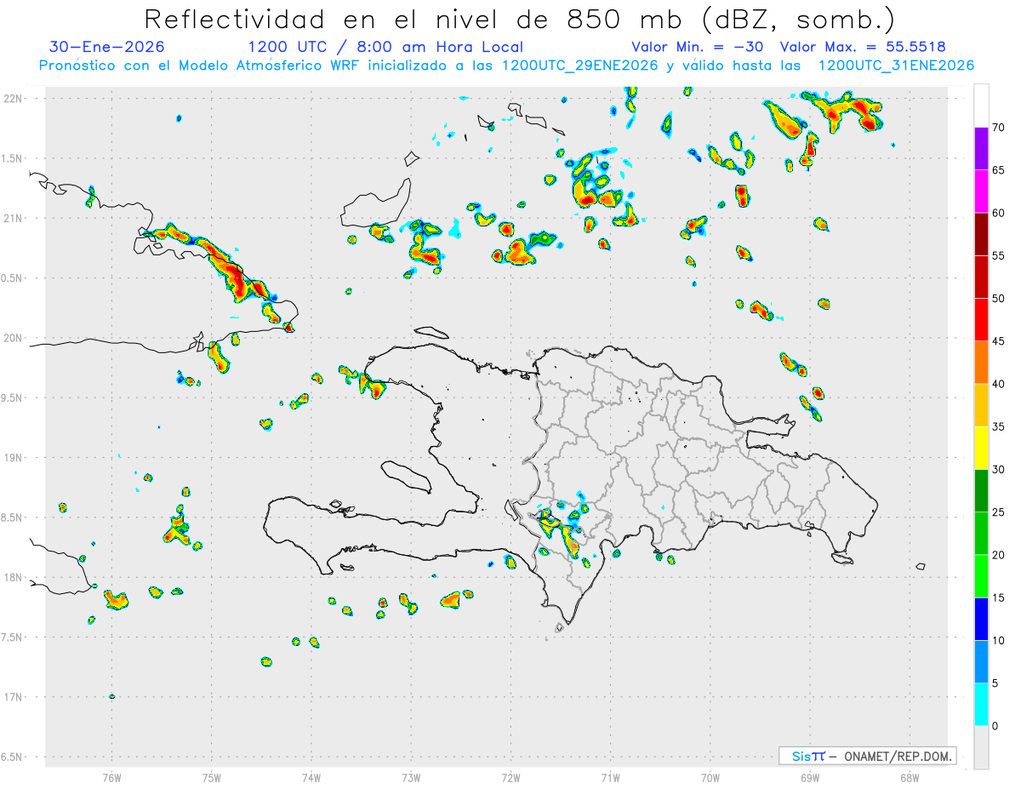Viewport: 1021px width, 789px height.
Task: Pick the orange 40–45 dBZ color band
Action: tap(981, 363)
